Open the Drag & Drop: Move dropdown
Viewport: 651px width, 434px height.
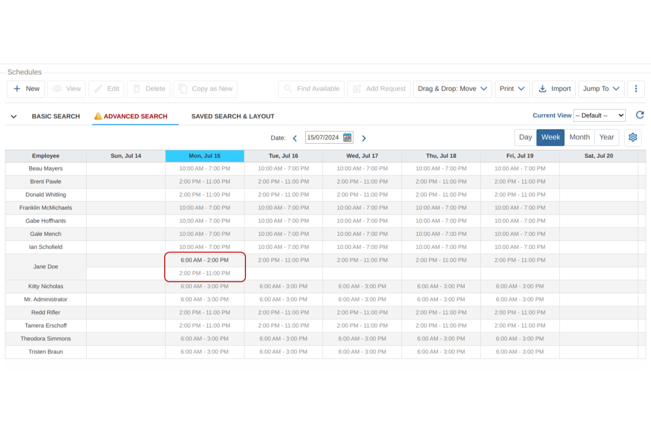point(452,89)
